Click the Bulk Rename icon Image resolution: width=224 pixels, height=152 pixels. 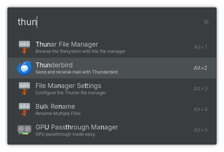[24, 109]
